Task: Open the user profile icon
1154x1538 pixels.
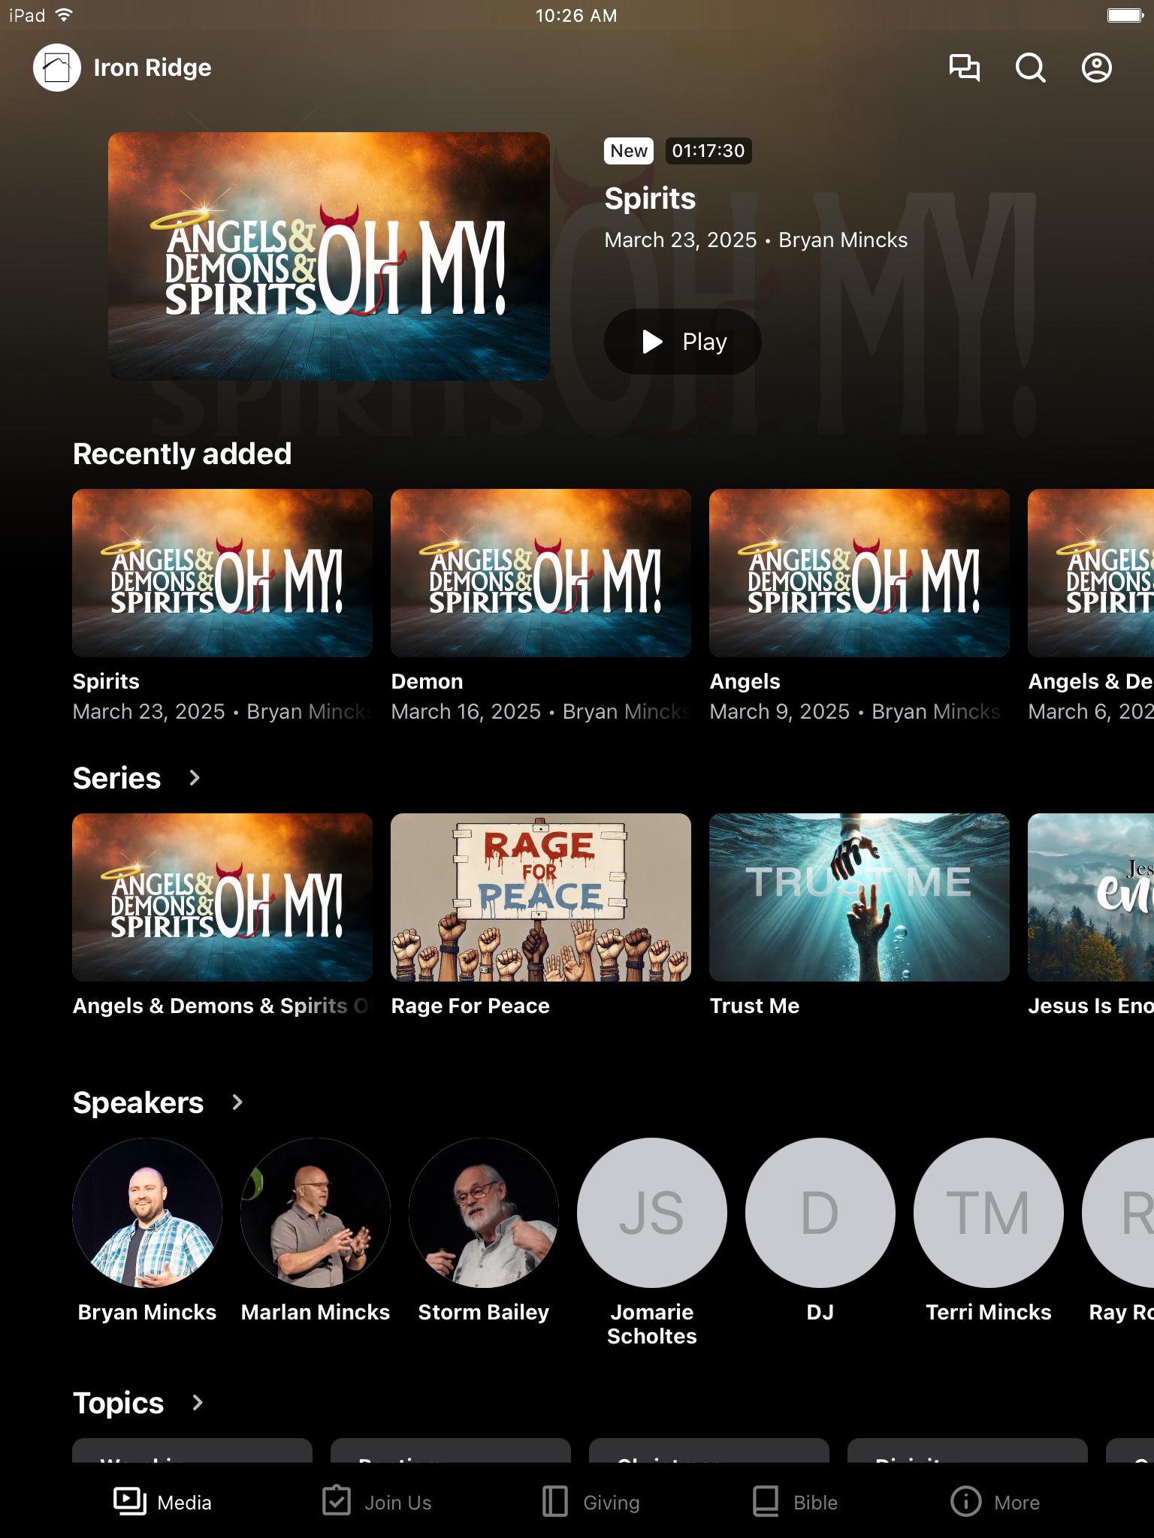Action: [1096, 68]
